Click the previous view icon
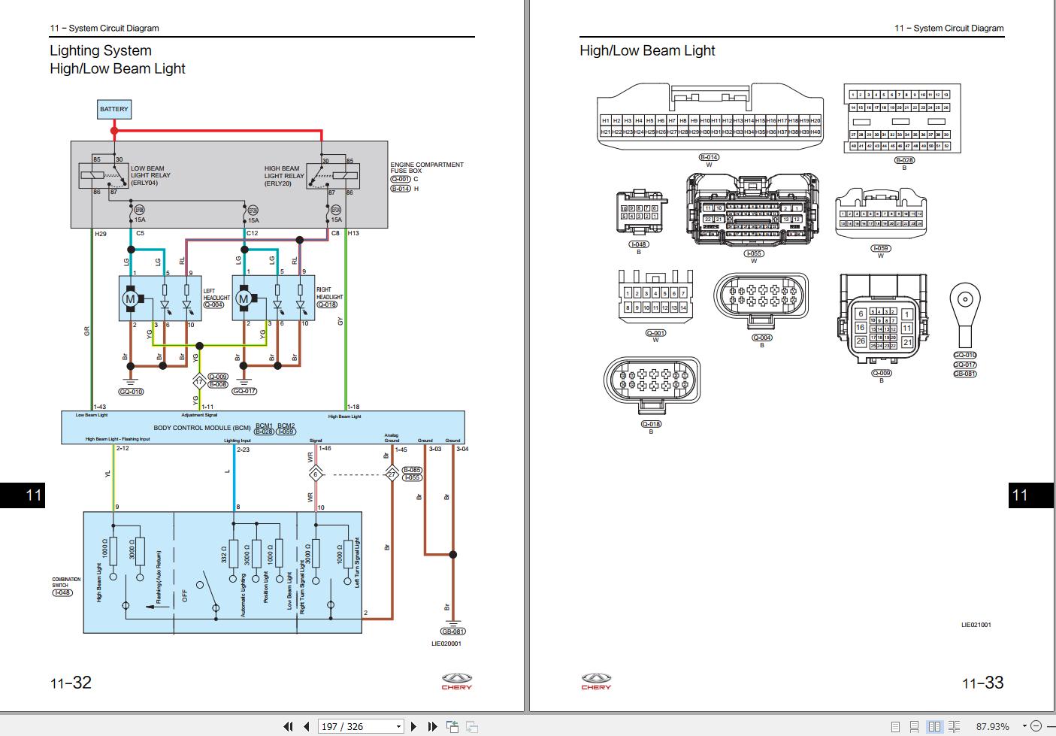Screen dimensions: 1056x736 coord(452,726)
